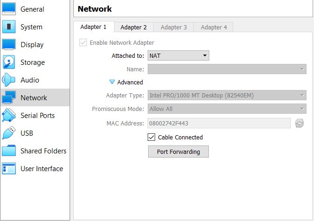Collapse the Advanced section triangle

[x=112, y=82]
